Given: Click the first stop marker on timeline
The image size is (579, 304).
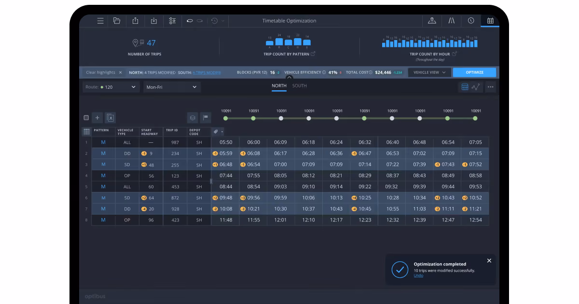Looking at the screenshot, I should tap(226, 118).
